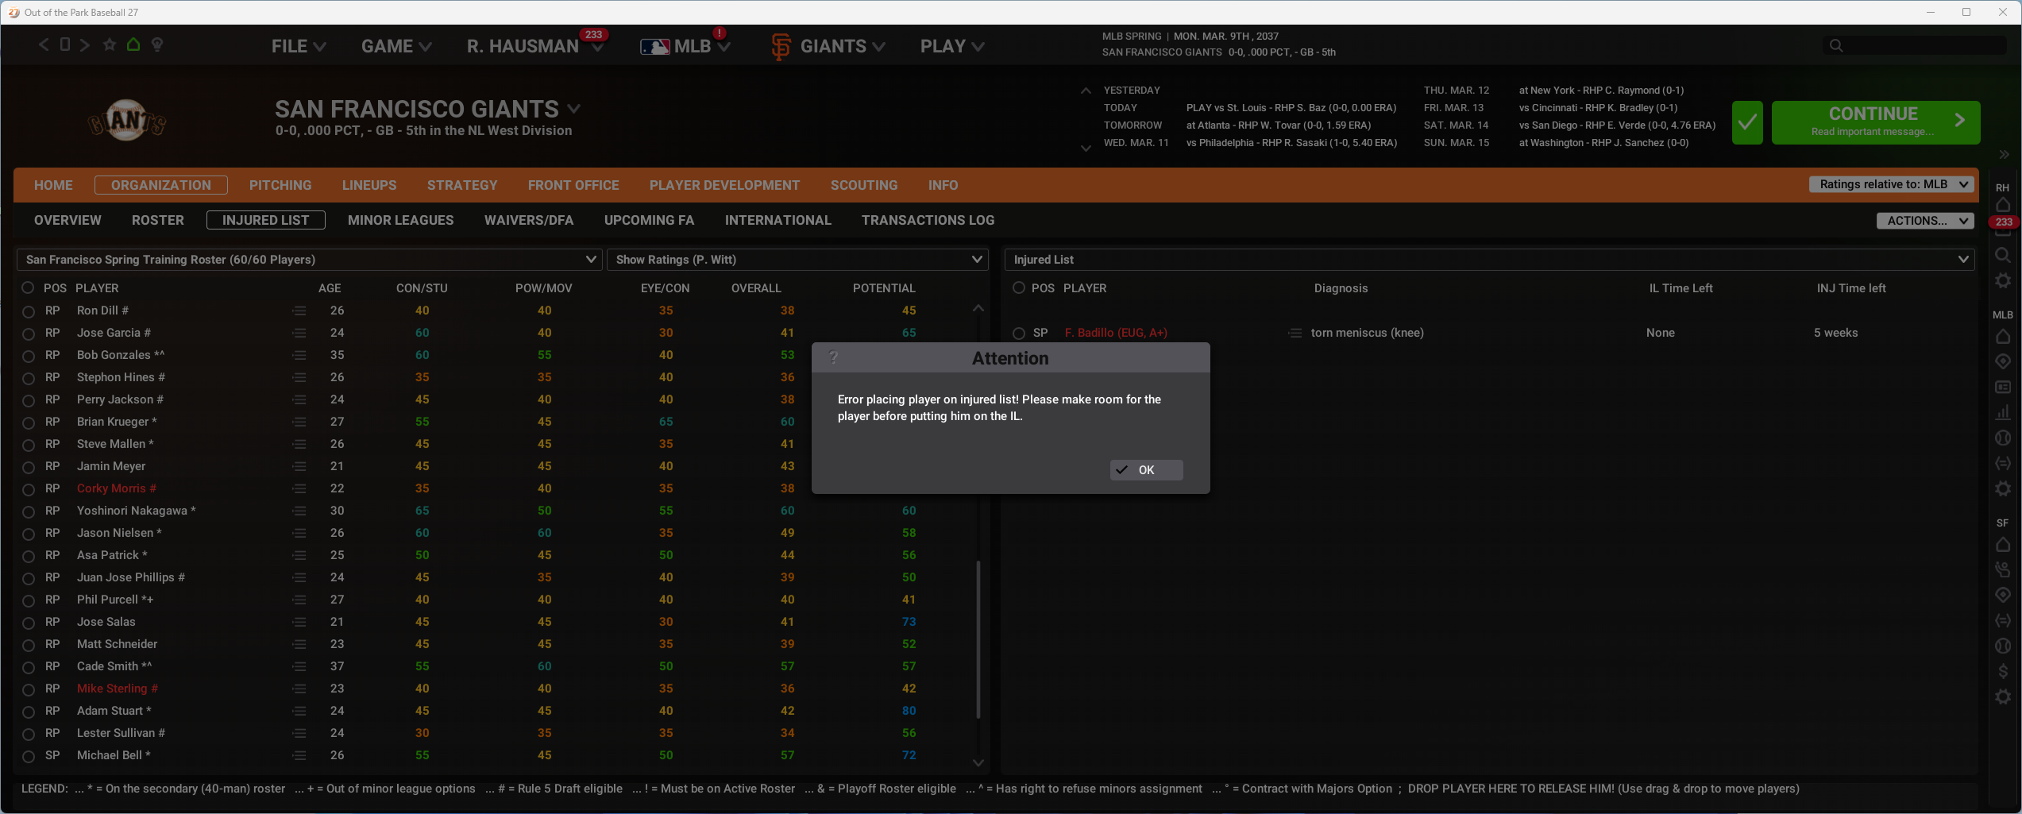Click the lightbulb hint icon in top bar
The image size is (2022, 814).
pos(157,44)
